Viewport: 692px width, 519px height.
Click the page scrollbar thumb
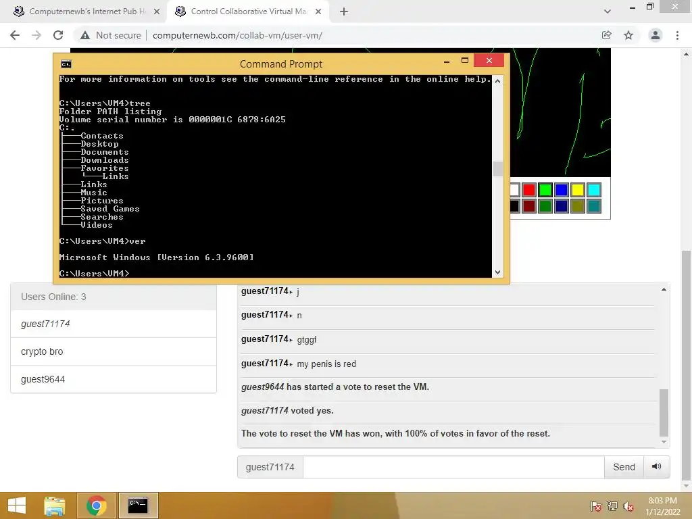point(686,366)
